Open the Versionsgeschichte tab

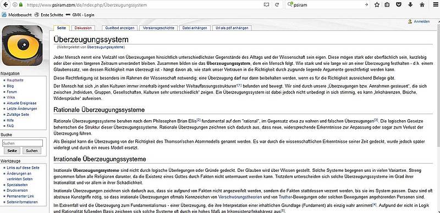(158, 28)
